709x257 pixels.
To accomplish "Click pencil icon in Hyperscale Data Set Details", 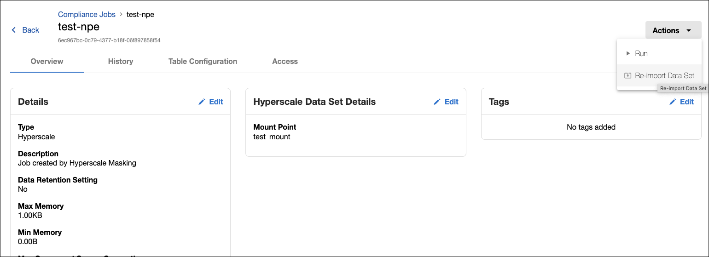I will tap(437, 102).
